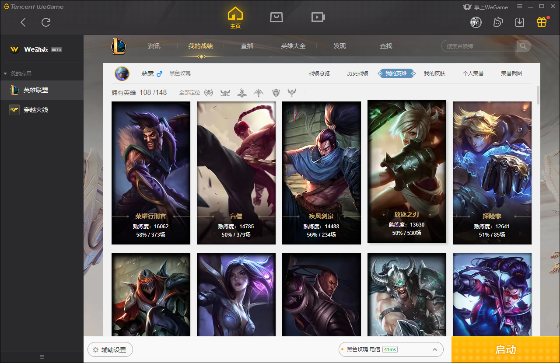Image resolution: width=560 pixels, height=363 pixels.
Task: Expand the 黑色玫瑰 电信 server selector
Action: coord(391,349)
